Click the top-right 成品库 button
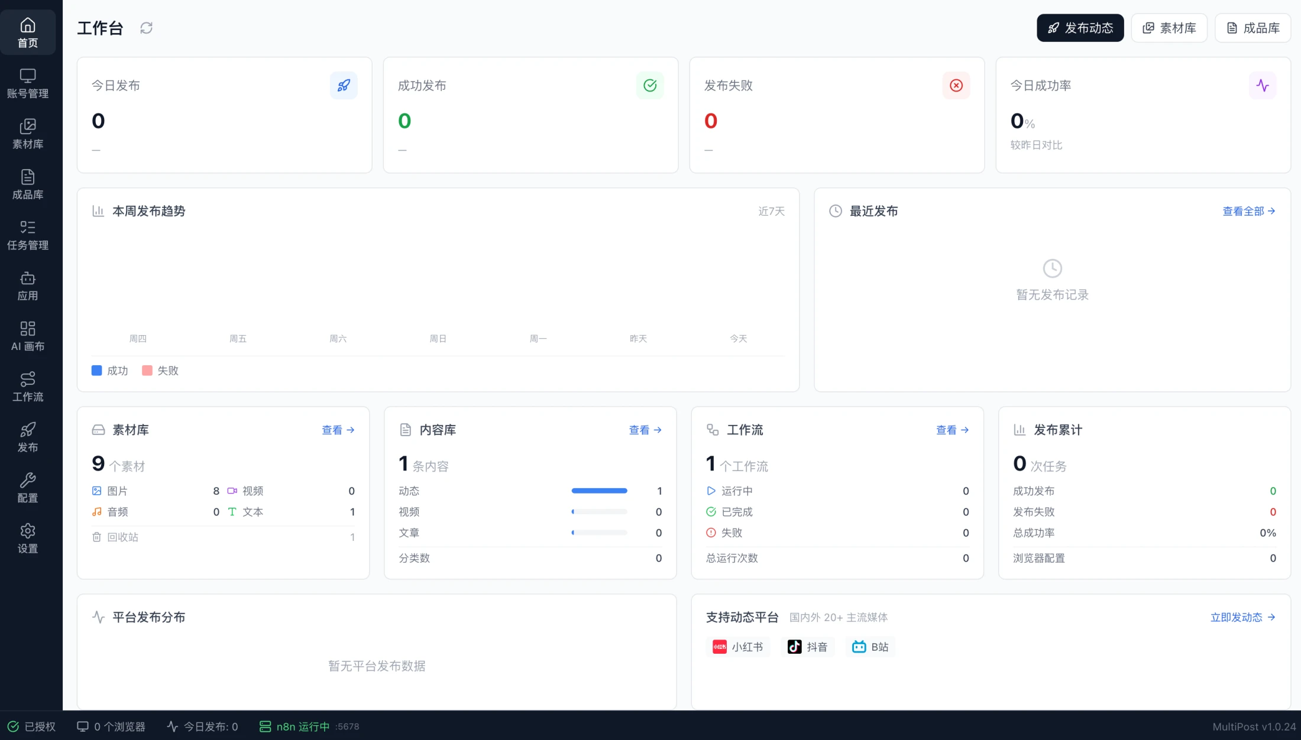The image size is (1301, 740). click(1253, 28)
